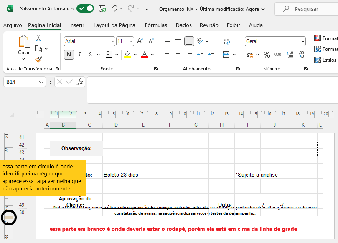Open the Customize Quick Access Toolbar arrow

(x=147, y=9)
